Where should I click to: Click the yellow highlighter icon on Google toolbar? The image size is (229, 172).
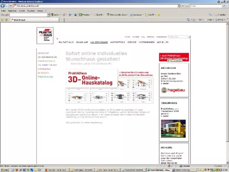[159, 15]
